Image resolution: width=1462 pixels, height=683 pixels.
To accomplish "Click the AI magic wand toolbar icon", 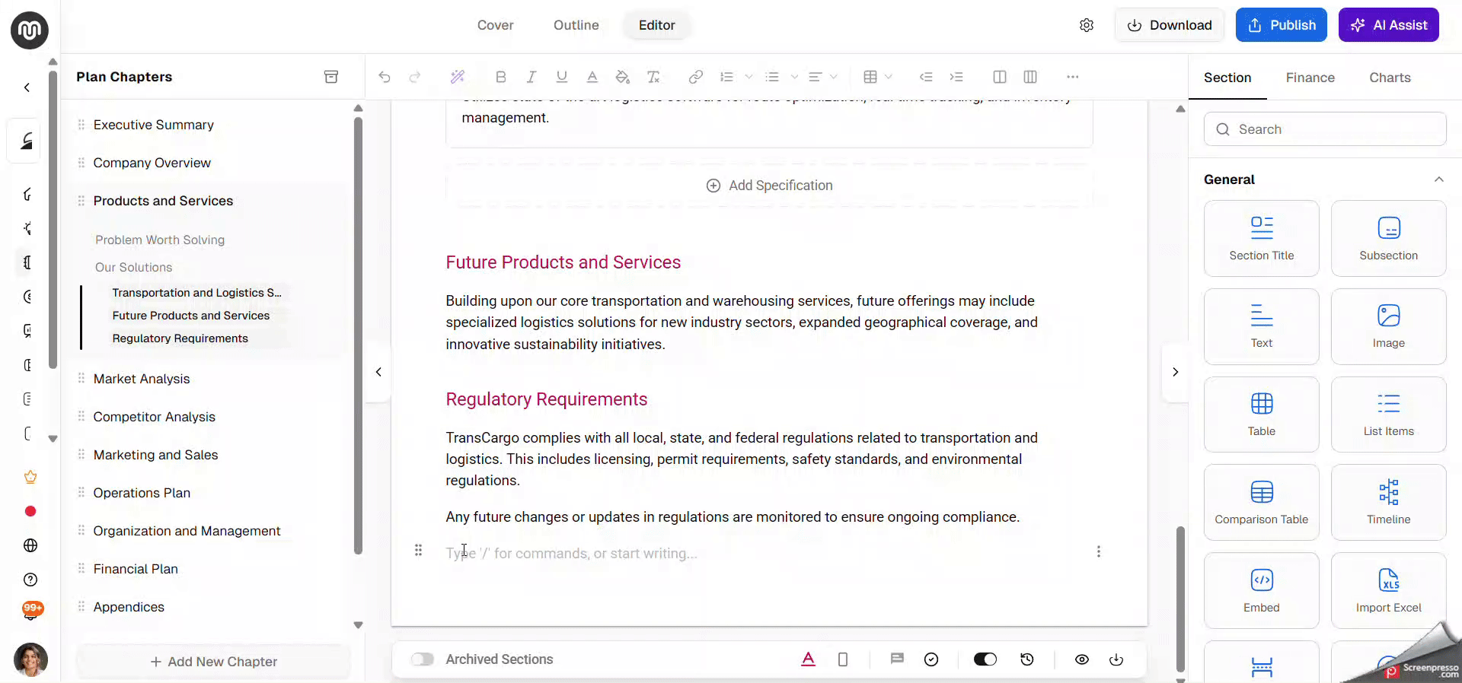I will pos(457,77).
